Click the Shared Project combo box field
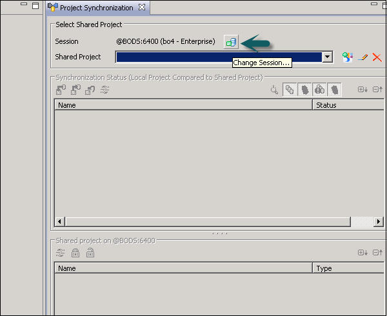Screen dimensions: 387x316 (x=219, y=57)
